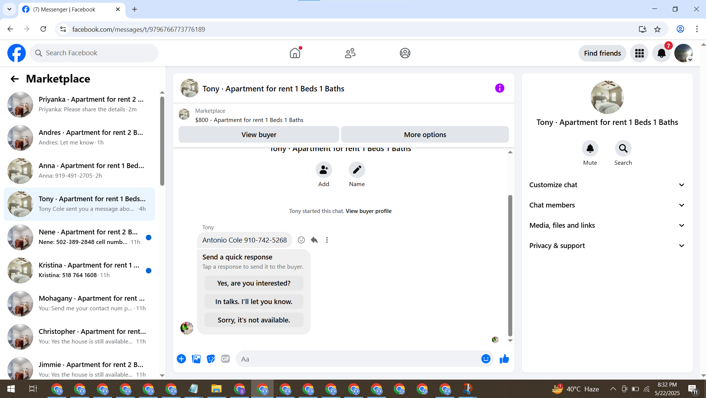This screenshot has width=706, height=398.
Task: Go to the Home feed icon
Action: [x=295, y=53]
